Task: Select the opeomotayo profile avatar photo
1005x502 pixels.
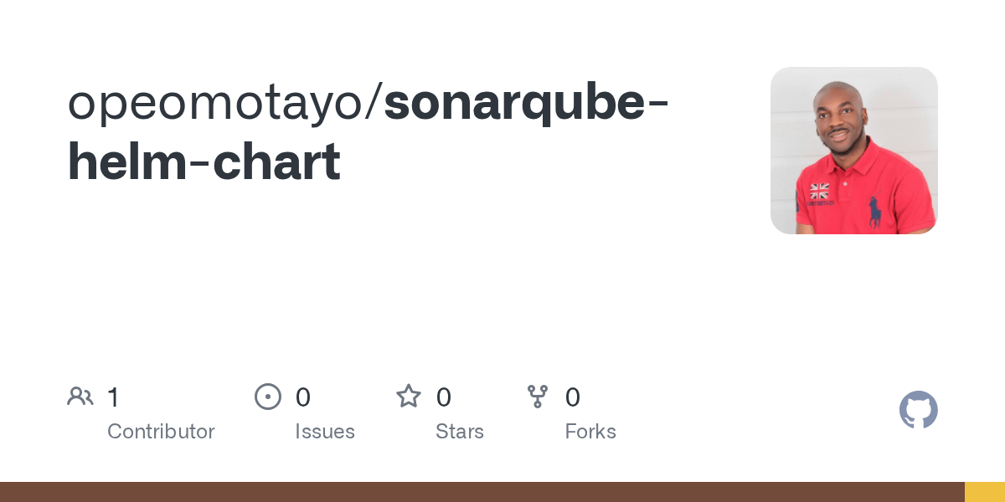Action: coord(854,151)
